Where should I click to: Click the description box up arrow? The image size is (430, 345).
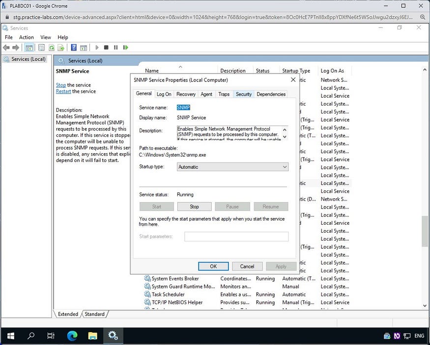click(285, 130)
